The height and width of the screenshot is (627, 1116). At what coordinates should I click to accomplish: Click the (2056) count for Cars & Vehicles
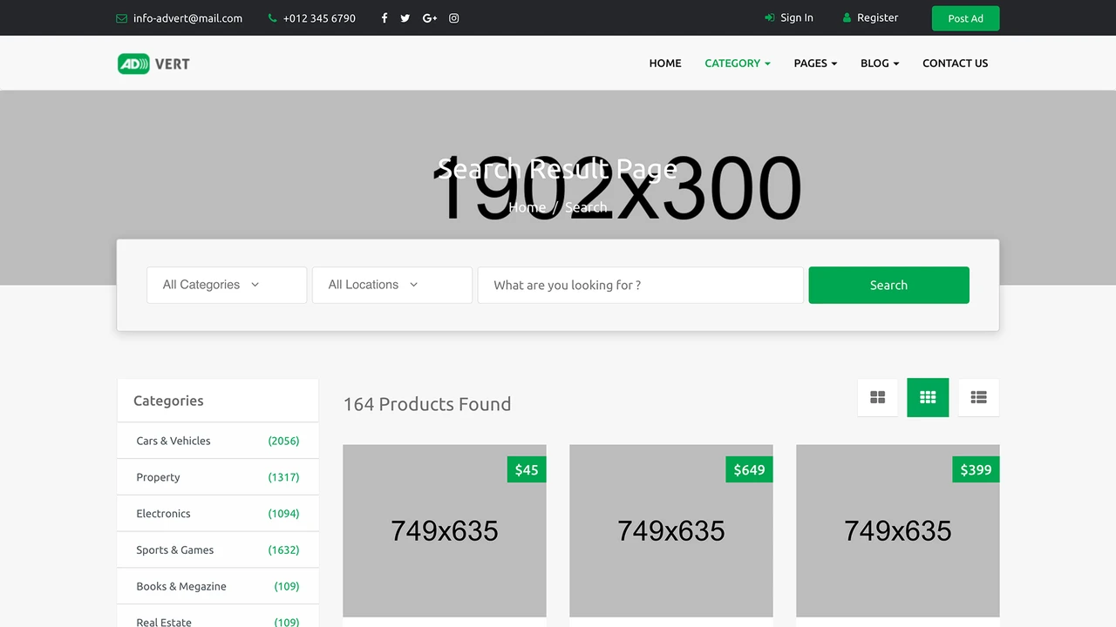point(283,441)
